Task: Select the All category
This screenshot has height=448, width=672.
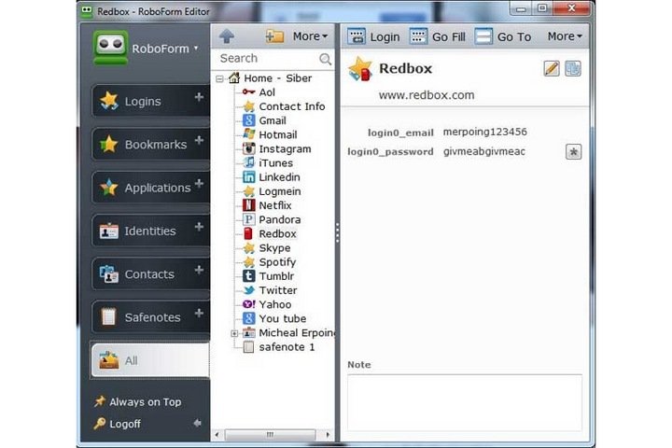Action: click(150, 360)
